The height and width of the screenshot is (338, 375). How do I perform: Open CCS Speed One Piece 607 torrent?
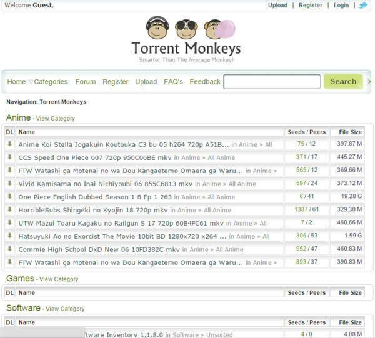(x=95, y=157)
